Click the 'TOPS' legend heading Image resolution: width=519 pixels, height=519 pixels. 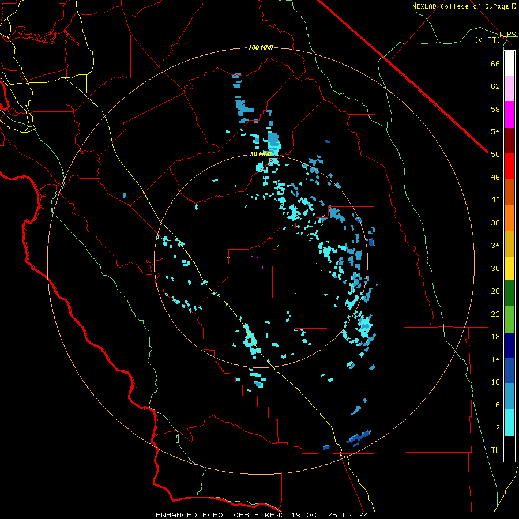[507, 34]
